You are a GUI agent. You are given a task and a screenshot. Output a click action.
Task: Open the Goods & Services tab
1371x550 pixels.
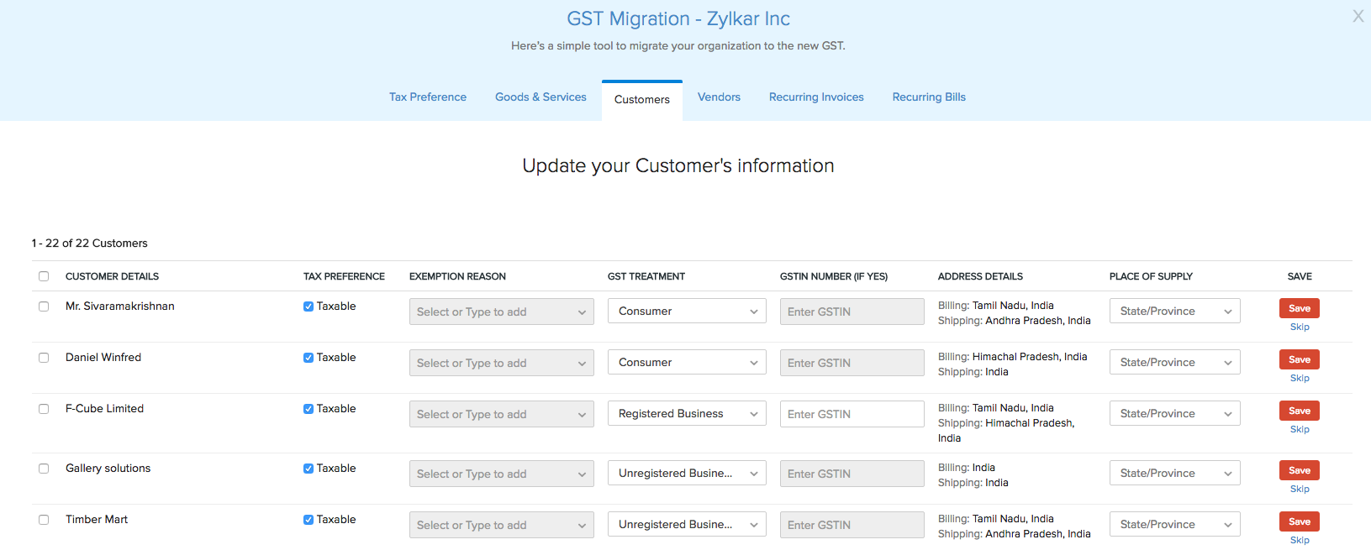tap(540, 97)
